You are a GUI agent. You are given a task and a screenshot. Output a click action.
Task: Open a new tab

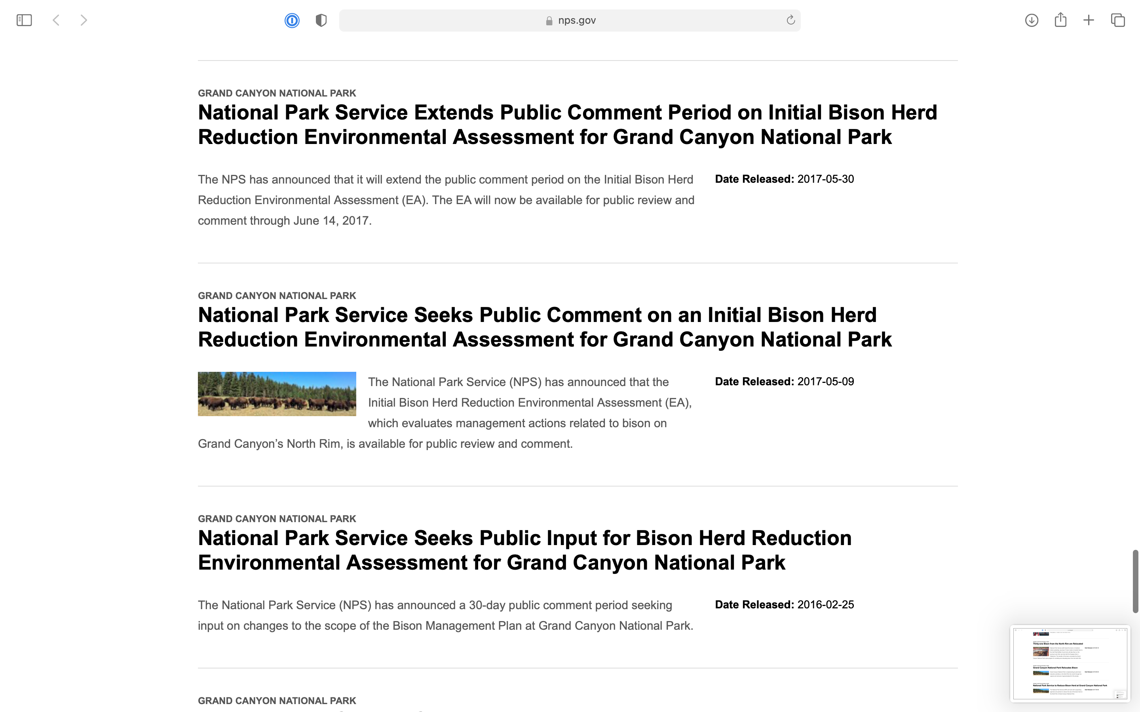pyautogui.click(x=1089, y=20)
